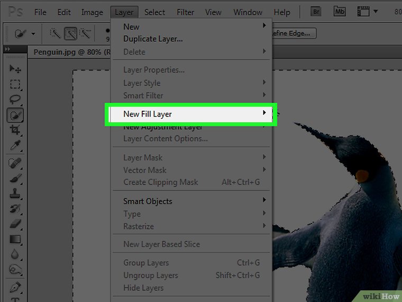
Task: Click Vector Mask menu entry
Action: [x=191, y=170]
